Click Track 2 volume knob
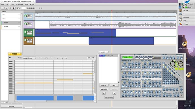Image resolution: width=195 pixels, height=109 pixels. (25, 24)
